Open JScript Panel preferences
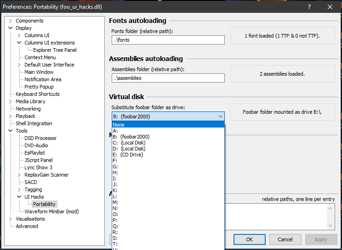 pyautogui.click(x=39, y=160)
